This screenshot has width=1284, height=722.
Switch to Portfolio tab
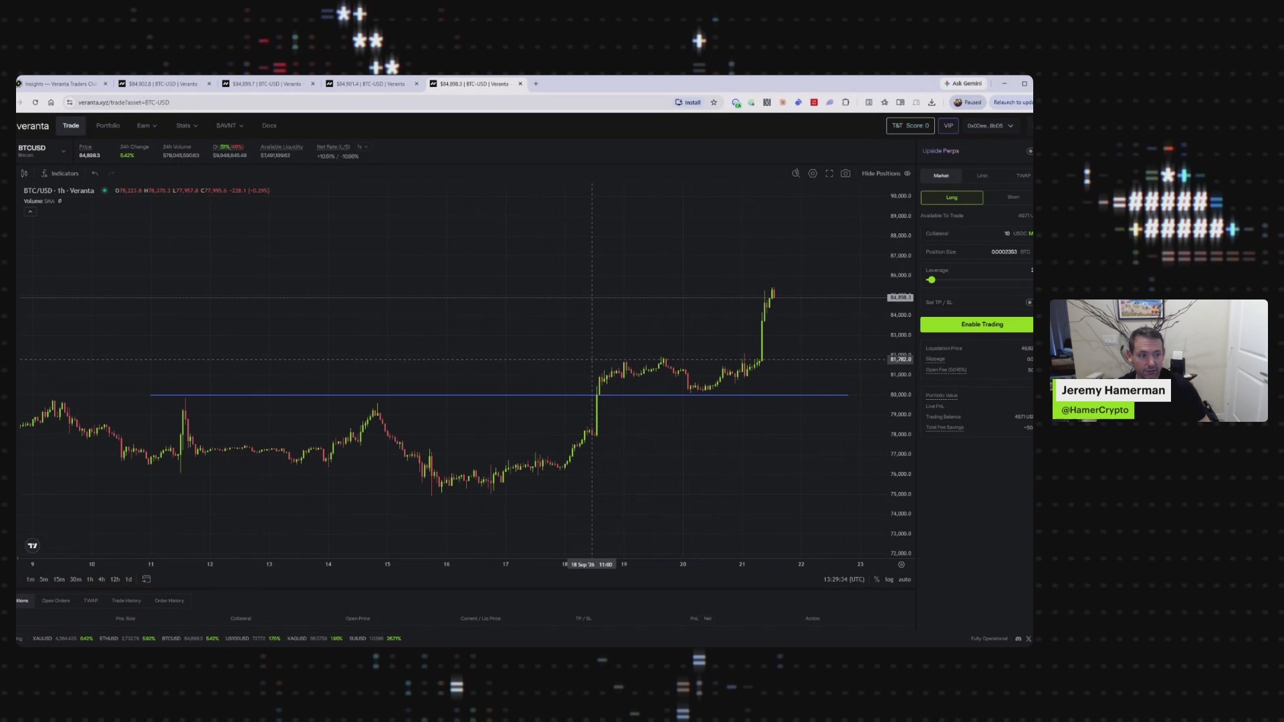108,126
